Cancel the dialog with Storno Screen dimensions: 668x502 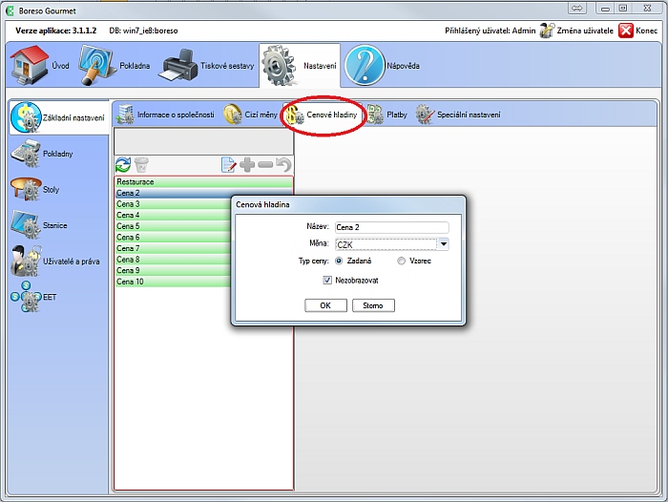[x=373, y=305]
